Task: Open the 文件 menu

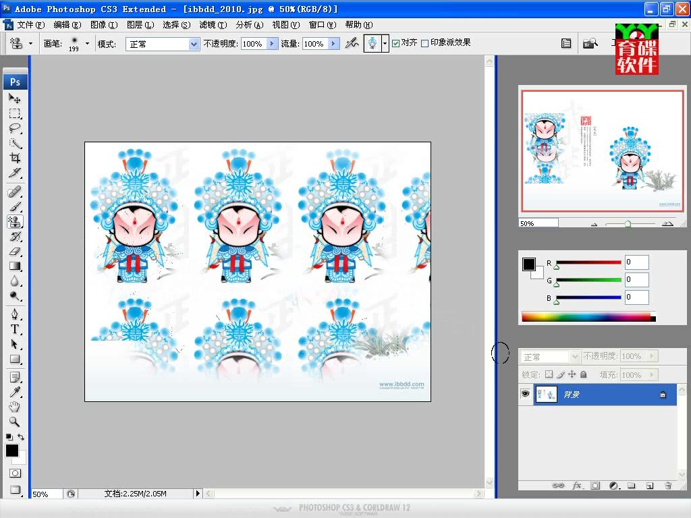Action: click(31, 25)
